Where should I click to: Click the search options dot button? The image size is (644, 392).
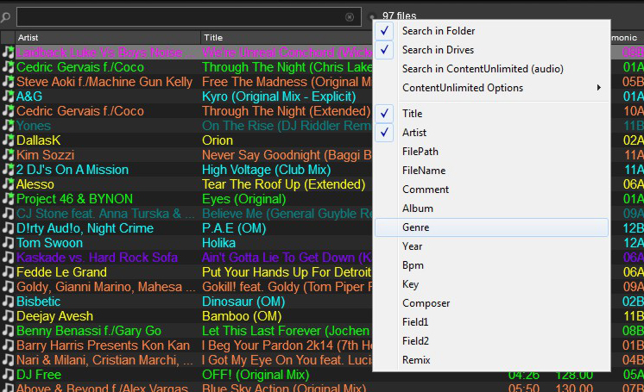tap(372, 16)
